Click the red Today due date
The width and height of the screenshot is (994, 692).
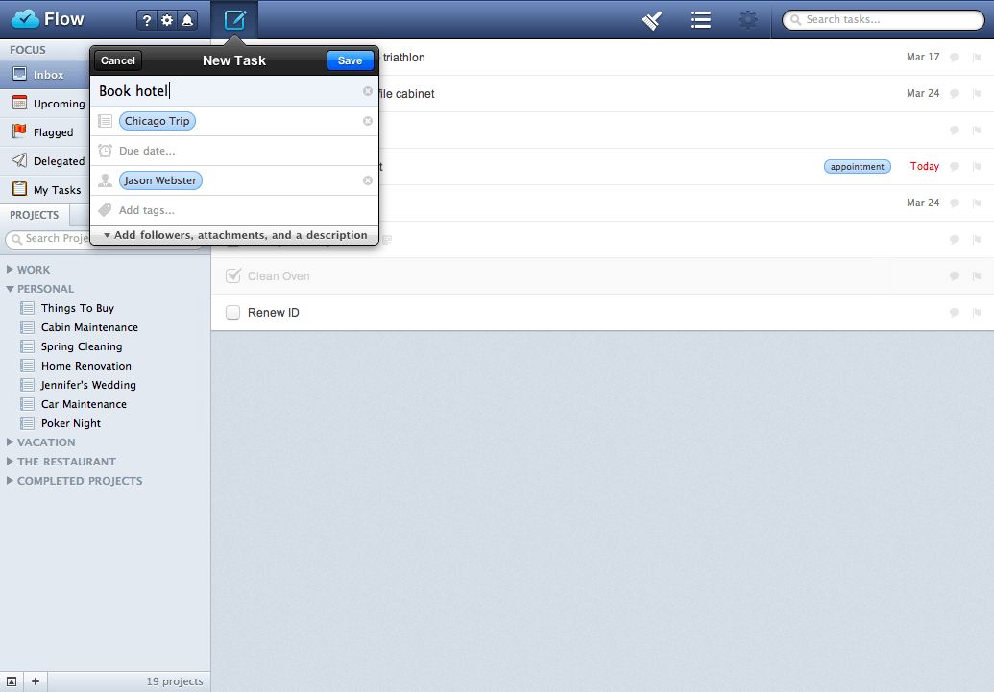tap(924, 166)
